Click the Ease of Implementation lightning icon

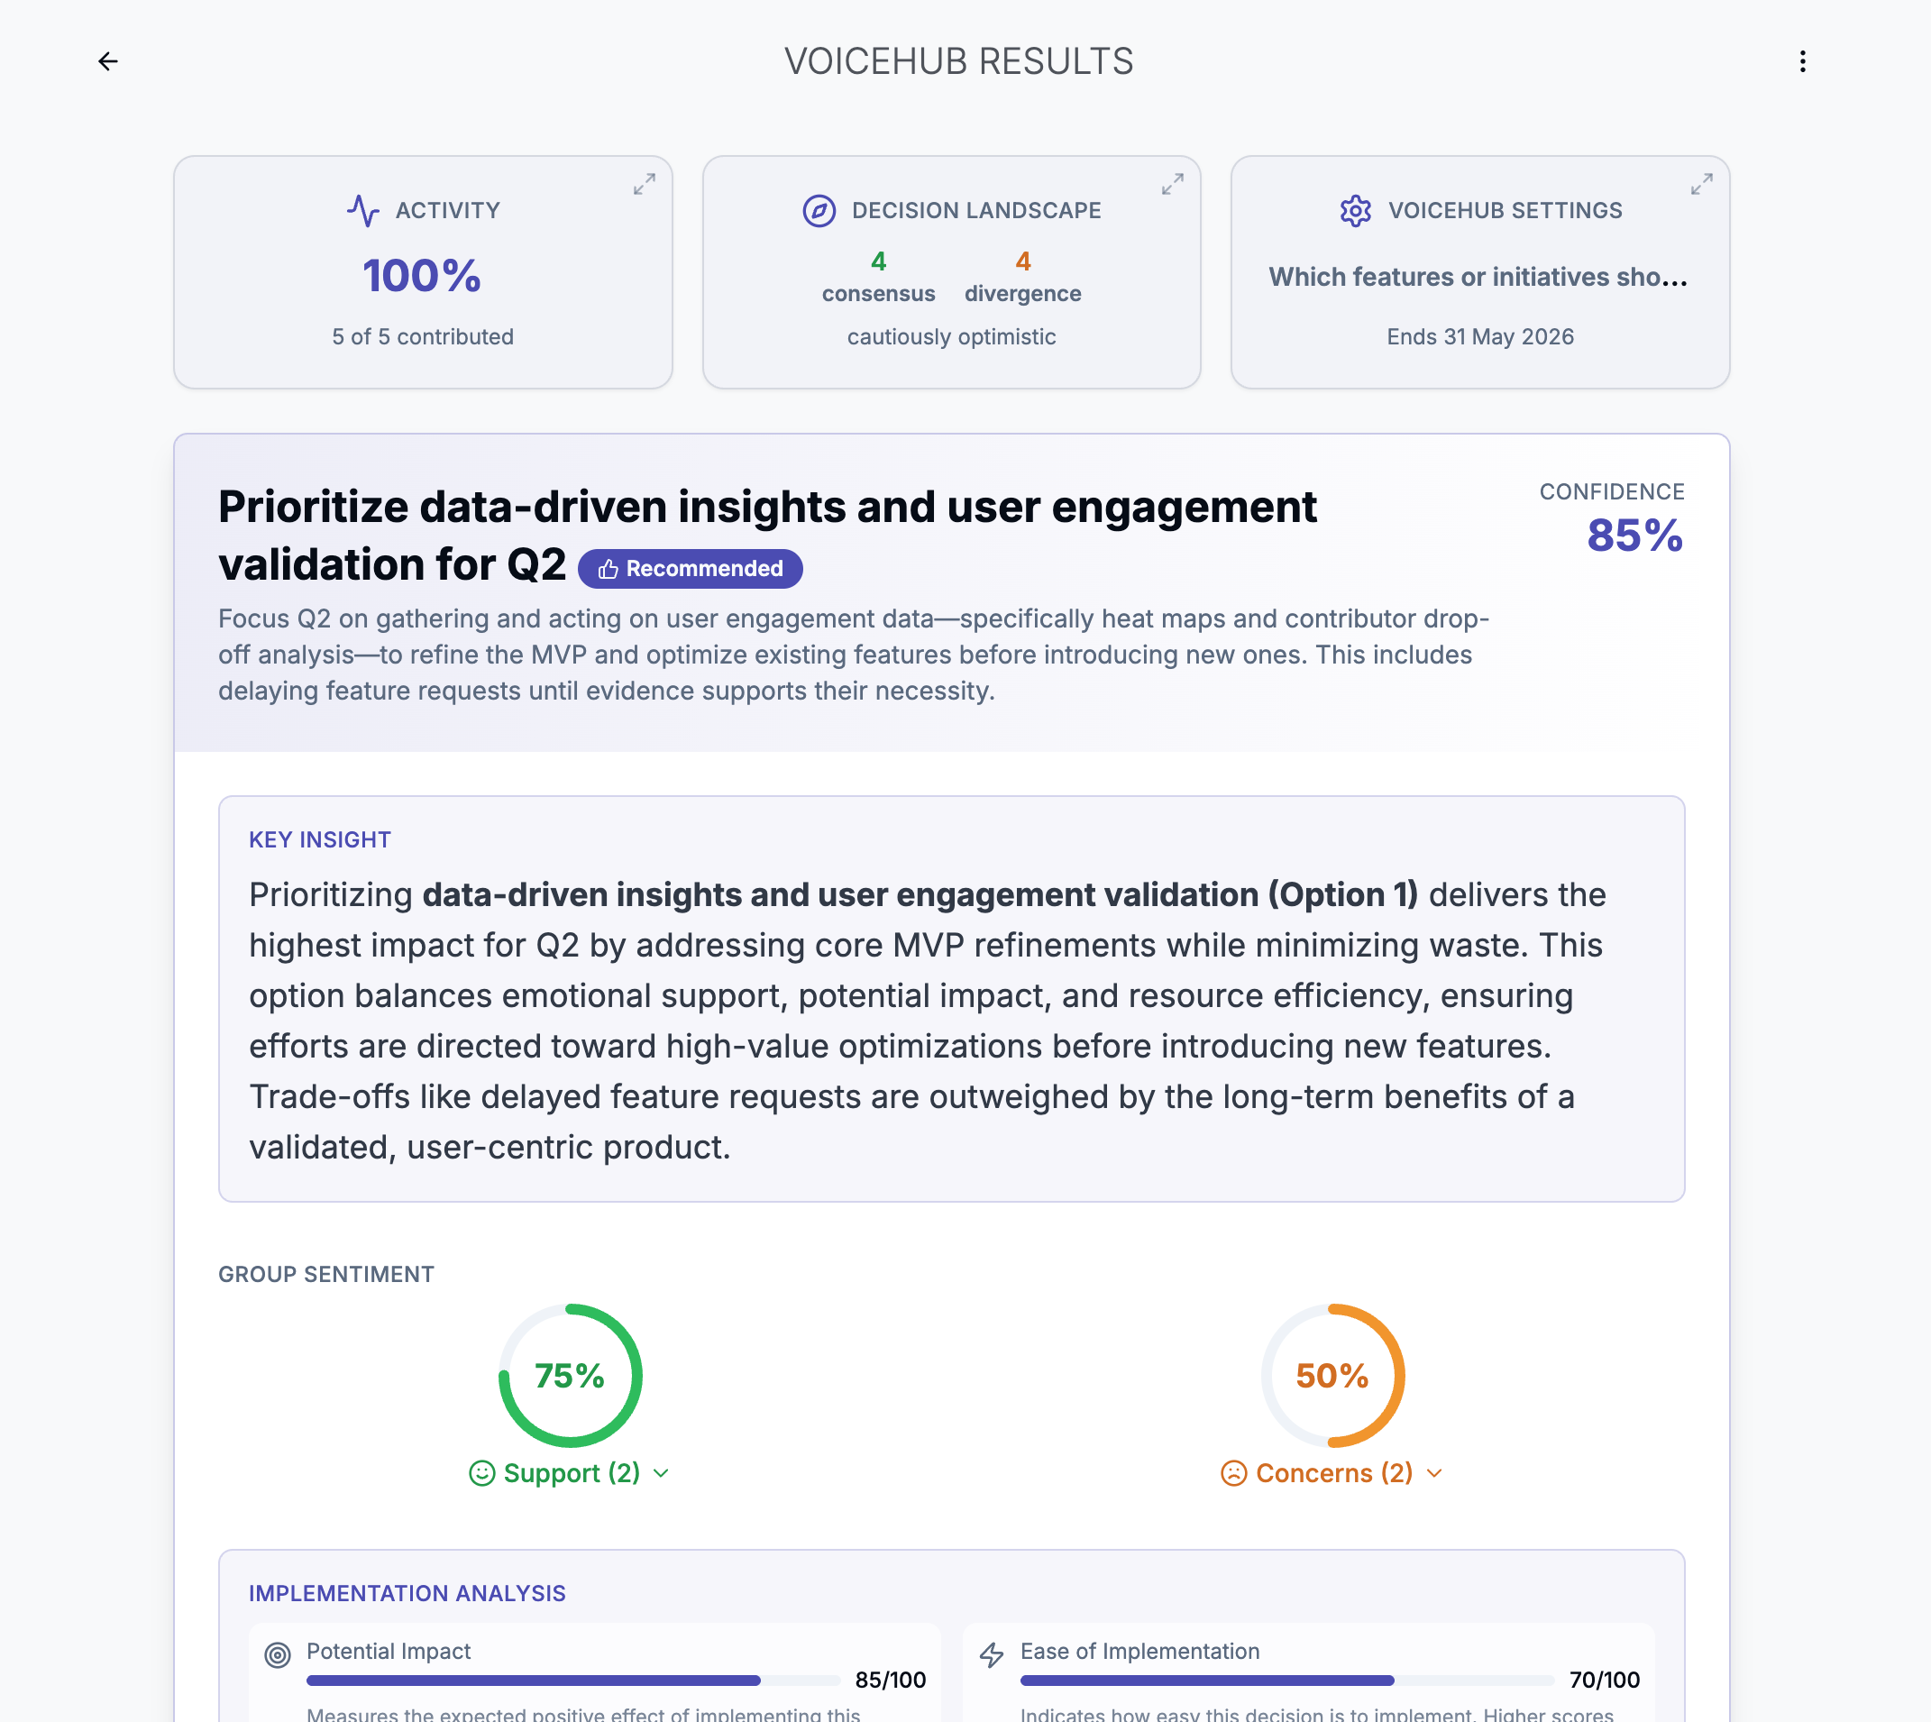[x=991, y=1654]
